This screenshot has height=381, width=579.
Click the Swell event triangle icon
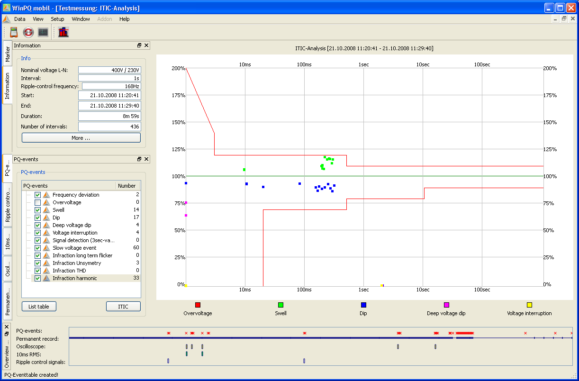[46, 210]
